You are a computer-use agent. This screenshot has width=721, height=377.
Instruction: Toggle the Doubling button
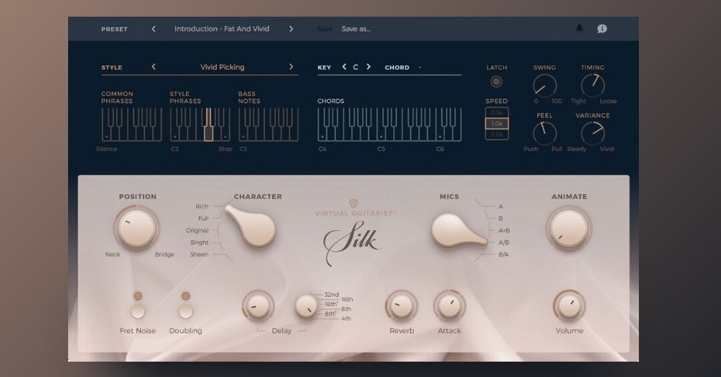(186, 311)
